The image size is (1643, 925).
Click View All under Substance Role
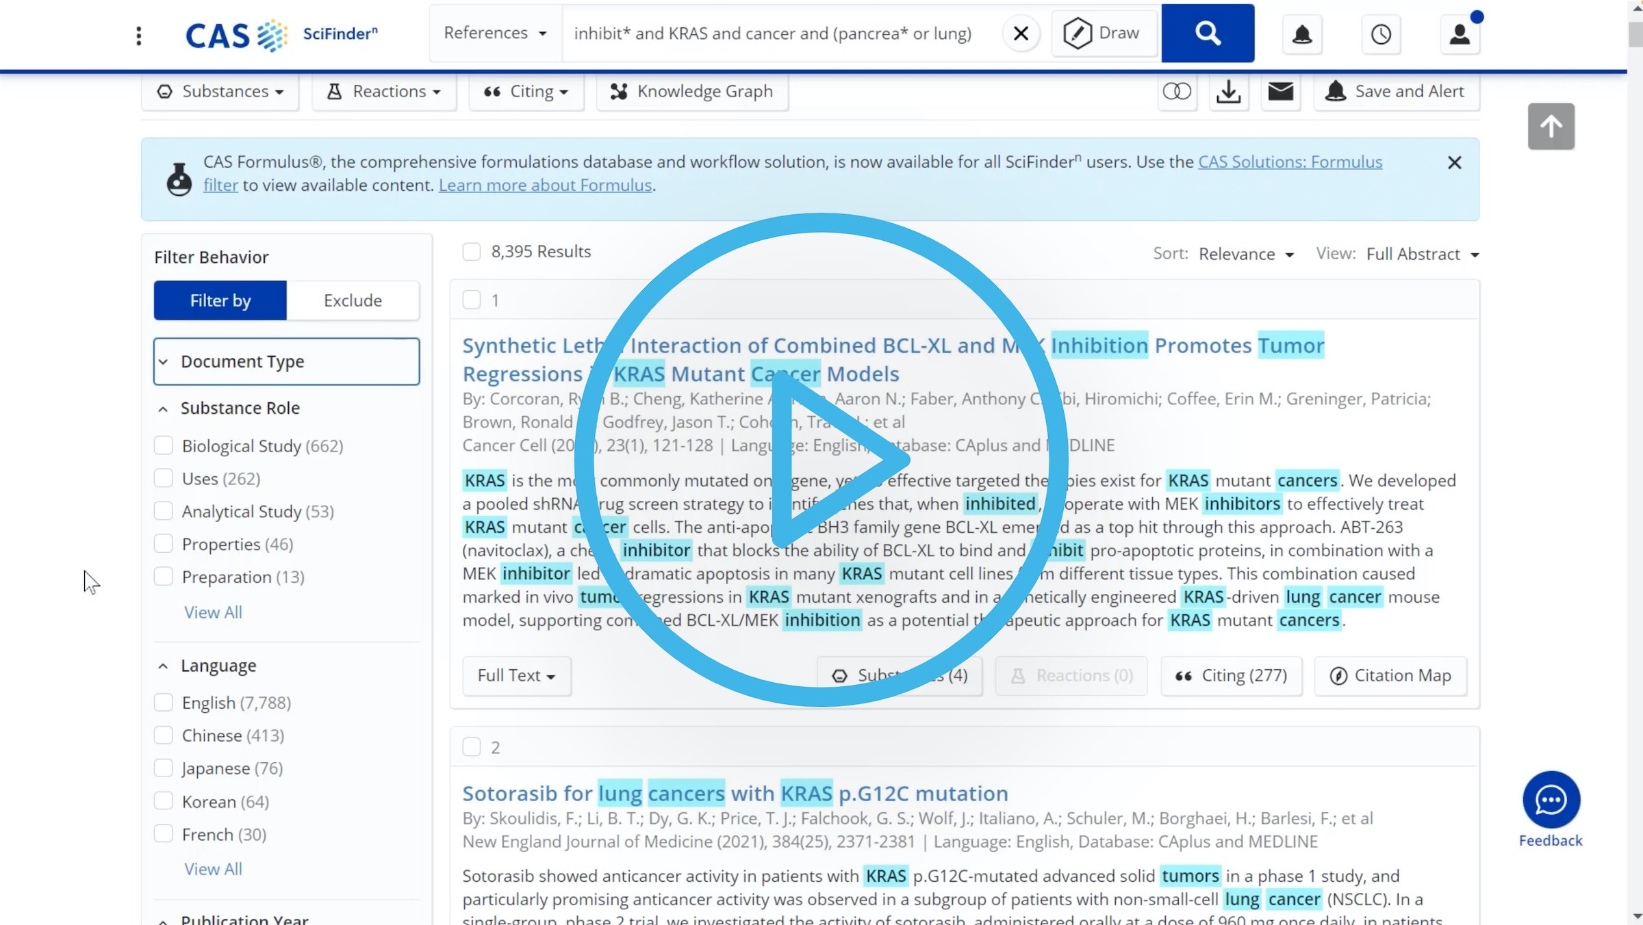211,612
